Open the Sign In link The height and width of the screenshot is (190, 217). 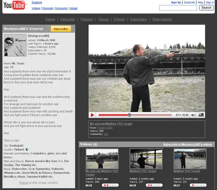tap(210, 2)
